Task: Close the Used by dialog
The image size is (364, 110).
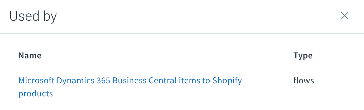Action: pos(345,16)
